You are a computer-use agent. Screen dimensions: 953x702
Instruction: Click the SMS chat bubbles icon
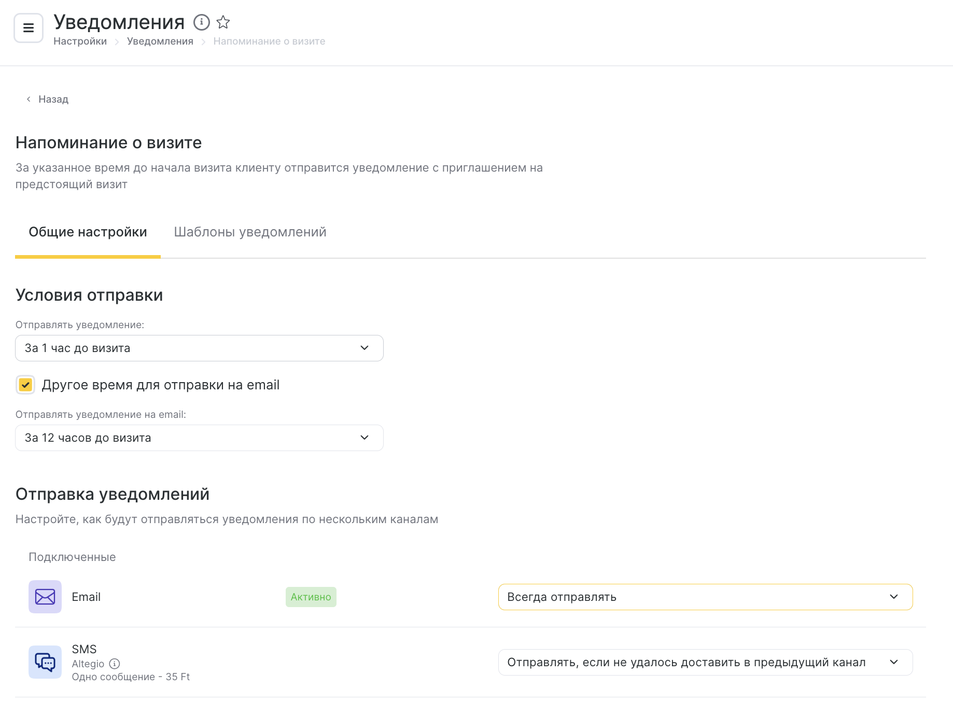point(45,662)
